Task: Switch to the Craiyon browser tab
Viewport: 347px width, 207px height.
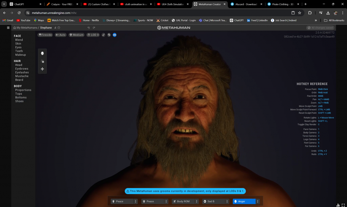Action: pyautogui.click(x=62, y=4)
